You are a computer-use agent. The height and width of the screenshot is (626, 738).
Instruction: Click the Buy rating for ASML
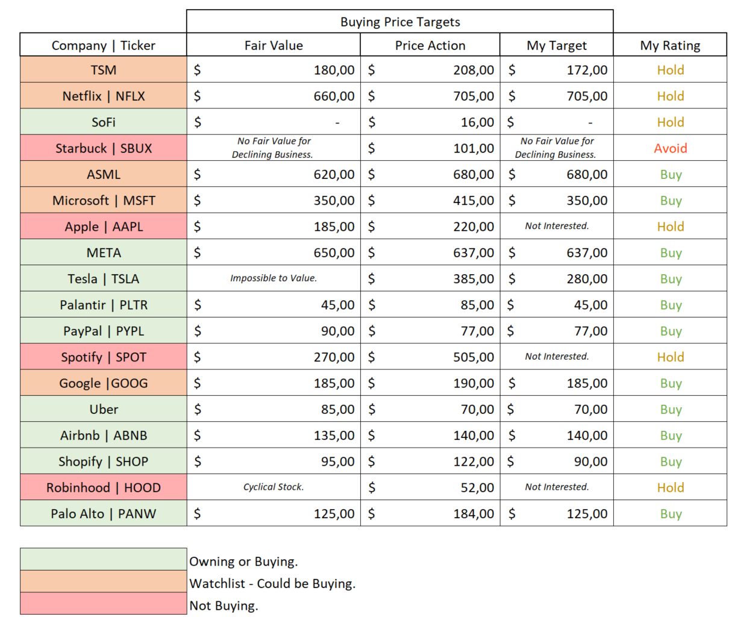(670, 174)
